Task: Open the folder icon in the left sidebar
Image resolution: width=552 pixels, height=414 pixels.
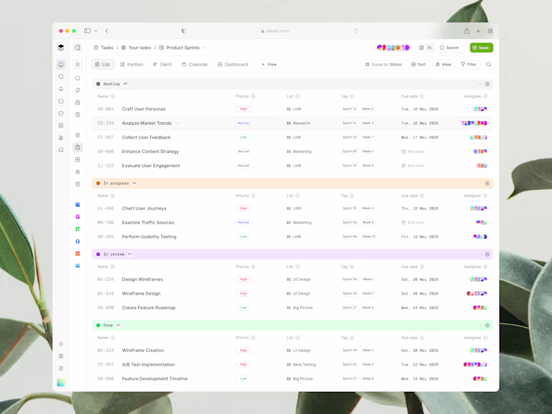Action: tap(61, 101)
